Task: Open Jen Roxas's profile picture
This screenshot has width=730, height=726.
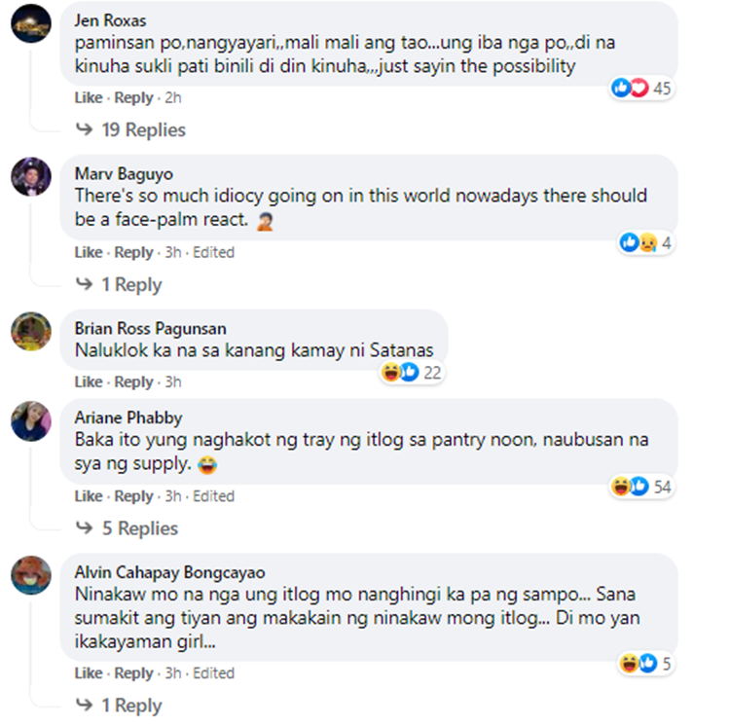Action: pyautogui.click(x=31, y=23)
